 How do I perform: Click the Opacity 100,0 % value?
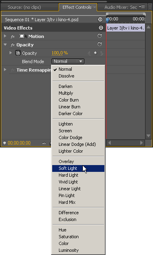pyautogui.click(x=60, y=53)
